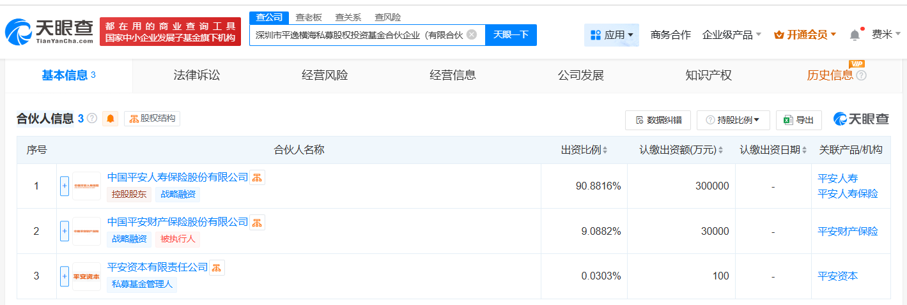Click help icon next to 合伙人信息

92,119
